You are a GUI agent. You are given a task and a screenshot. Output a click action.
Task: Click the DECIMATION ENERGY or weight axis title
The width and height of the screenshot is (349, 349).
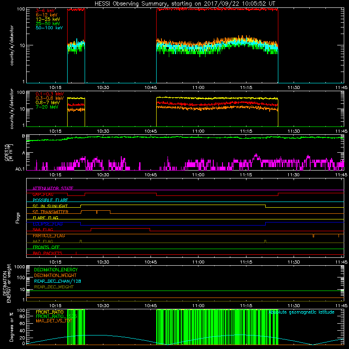pos(7,283)
